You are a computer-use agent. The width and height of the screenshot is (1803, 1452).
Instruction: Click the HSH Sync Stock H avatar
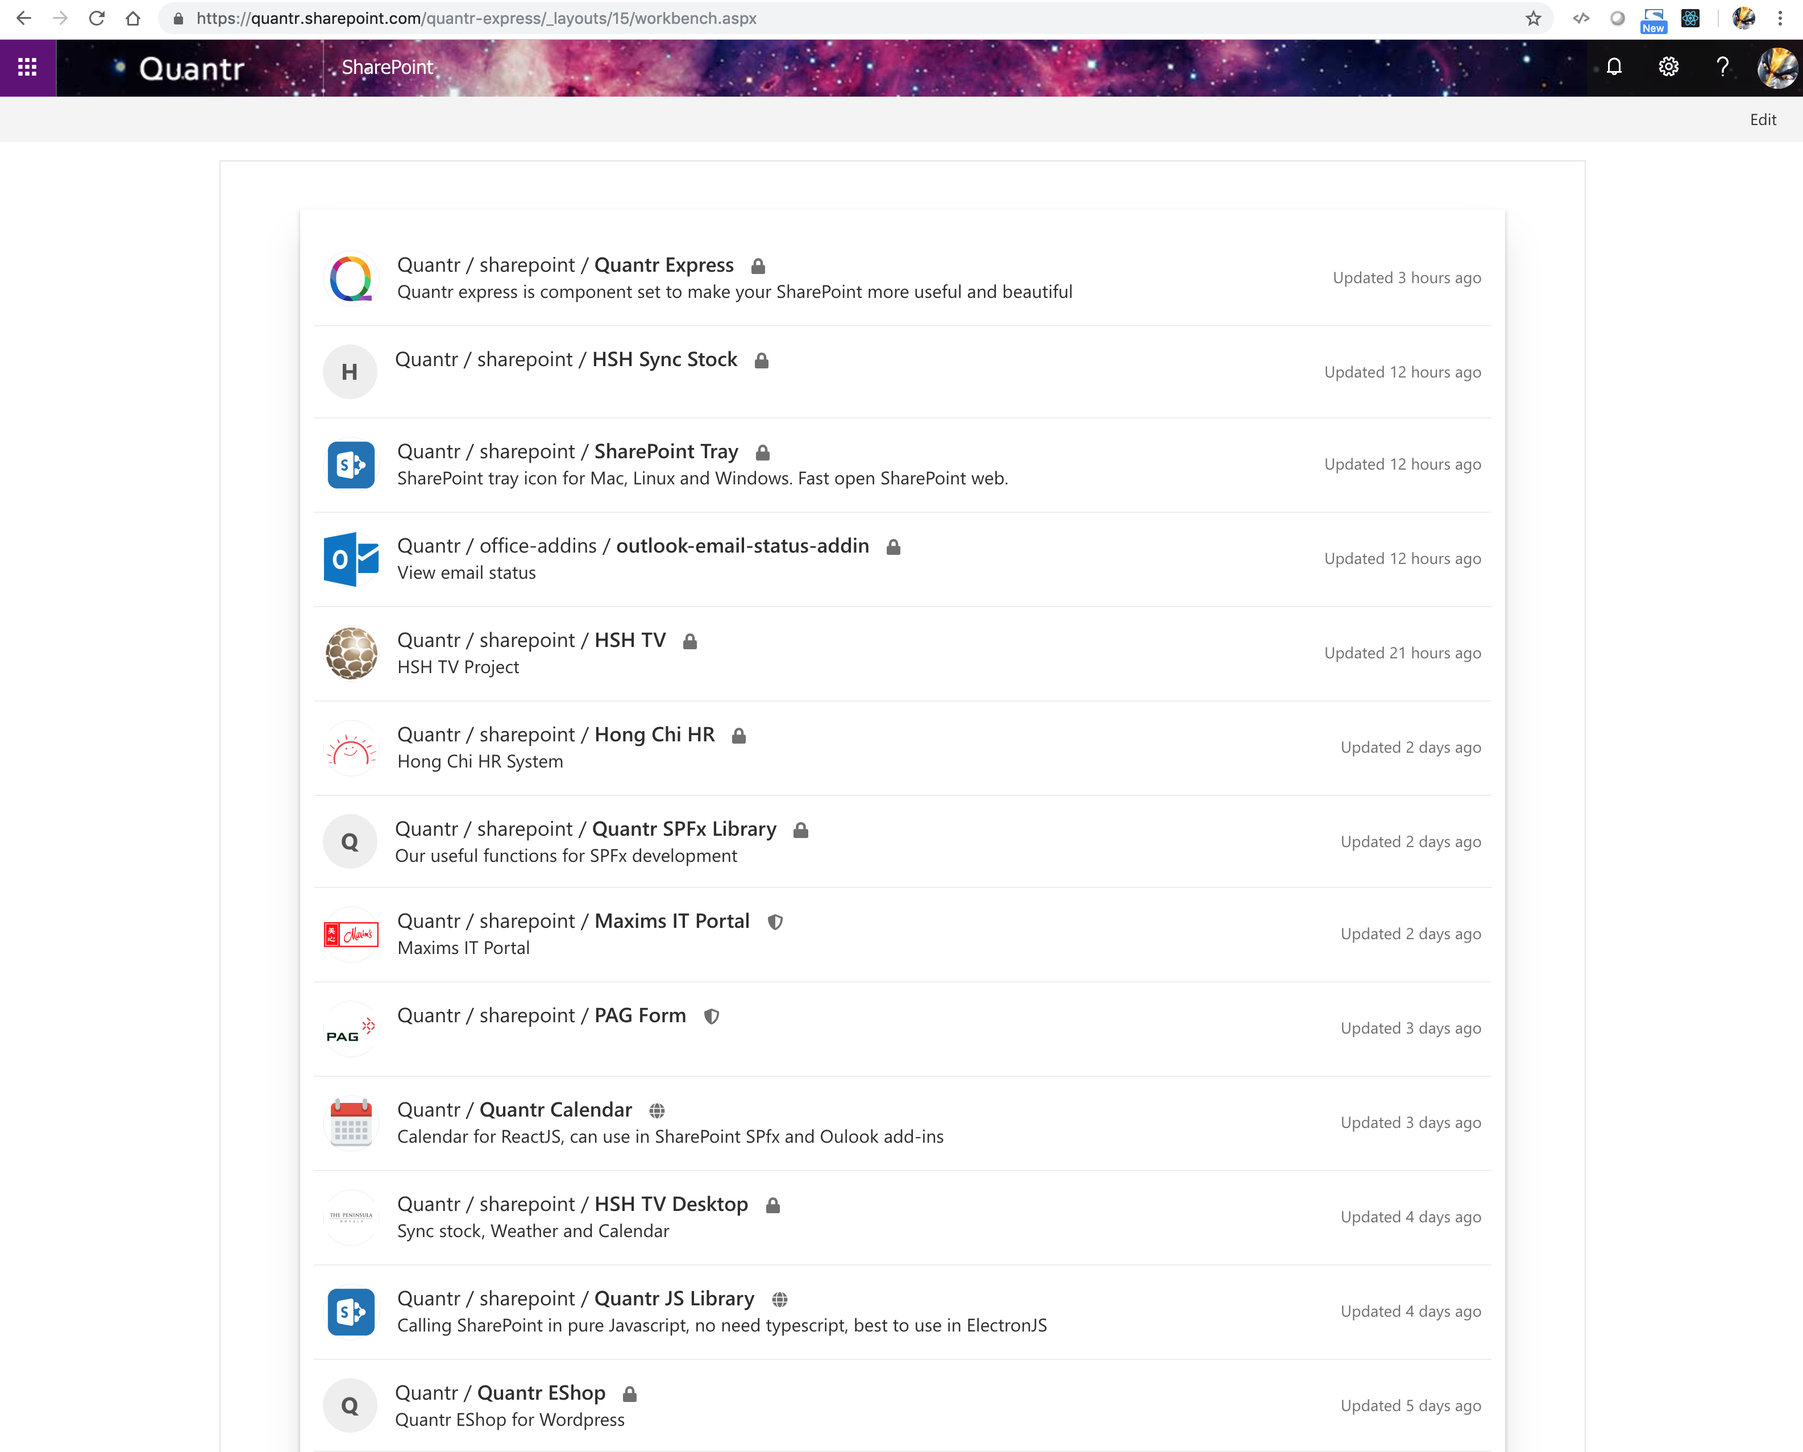[x=350, y=371]
